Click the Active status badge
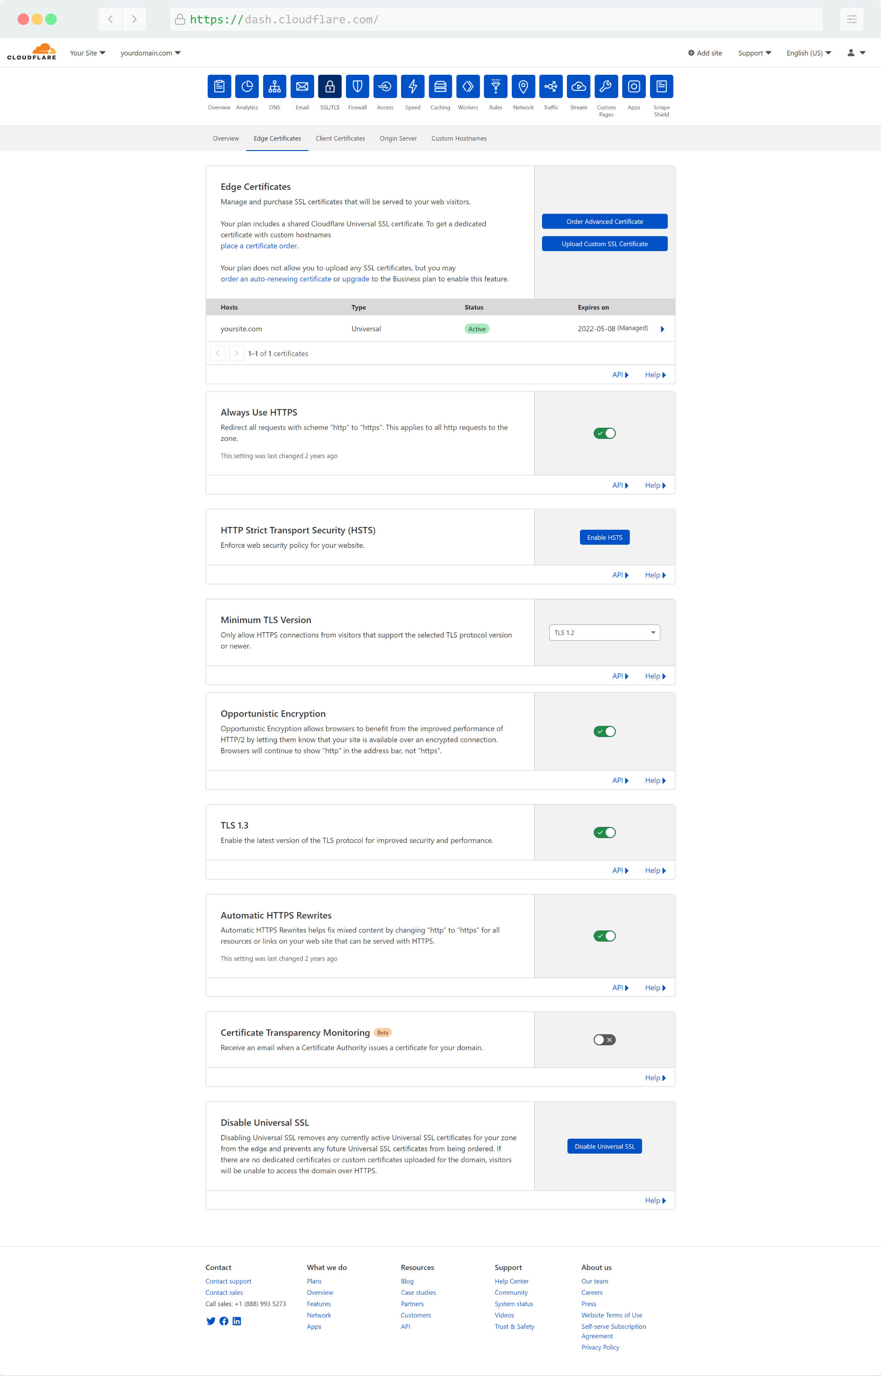 pyautogui.click(x=477, y=329)
